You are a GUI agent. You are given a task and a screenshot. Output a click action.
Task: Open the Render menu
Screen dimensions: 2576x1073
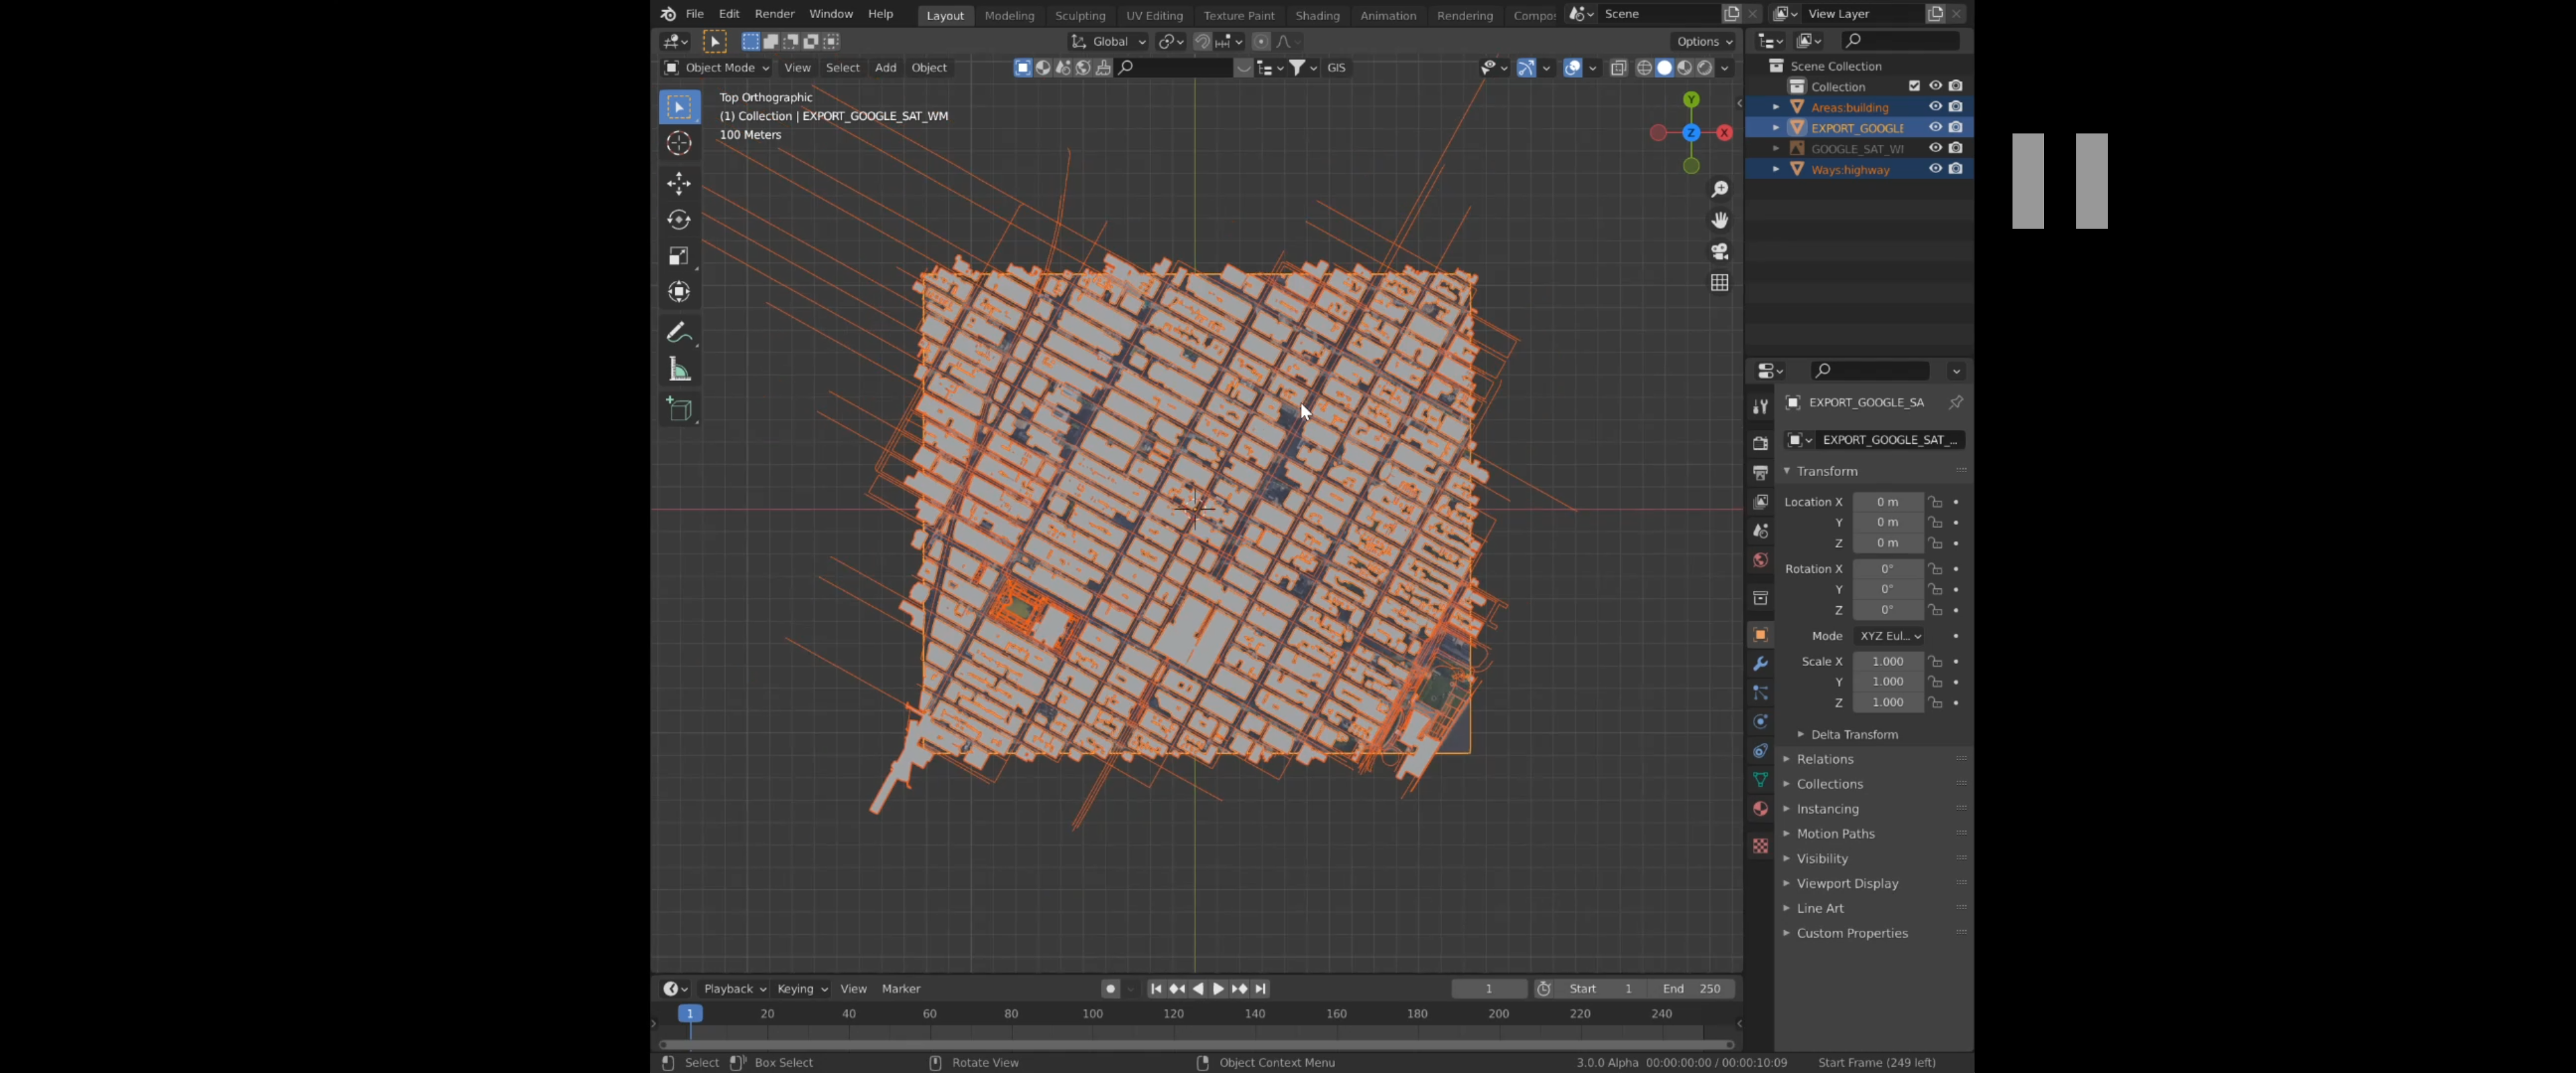[x=774, y=14]
